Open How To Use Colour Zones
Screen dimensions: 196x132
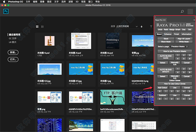coord(175,84)
